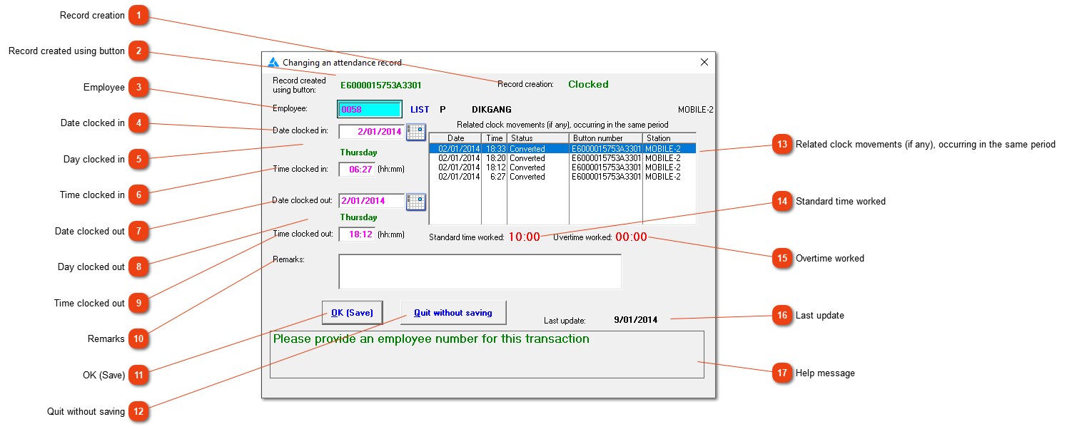Click the OK (Save) button

353,312
